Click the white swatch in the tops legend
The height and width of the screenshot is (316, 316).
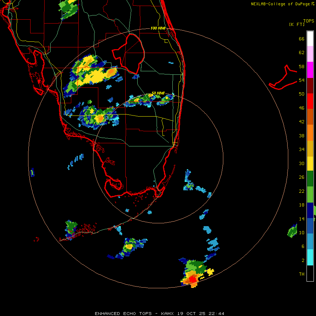310,39
